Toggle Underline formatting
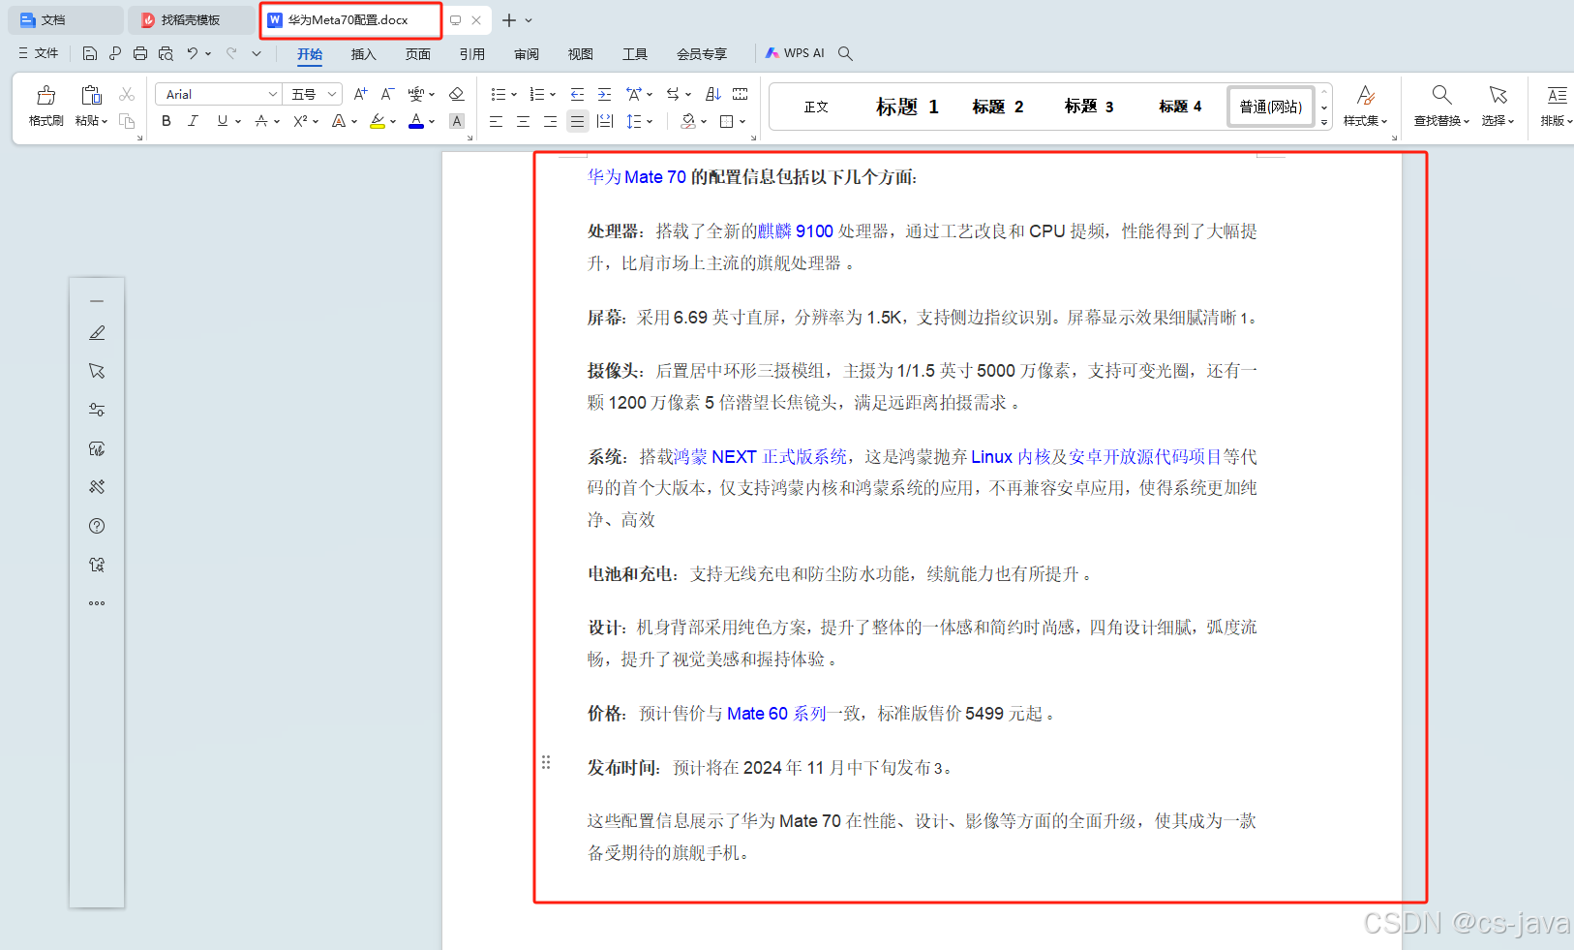 223,121
